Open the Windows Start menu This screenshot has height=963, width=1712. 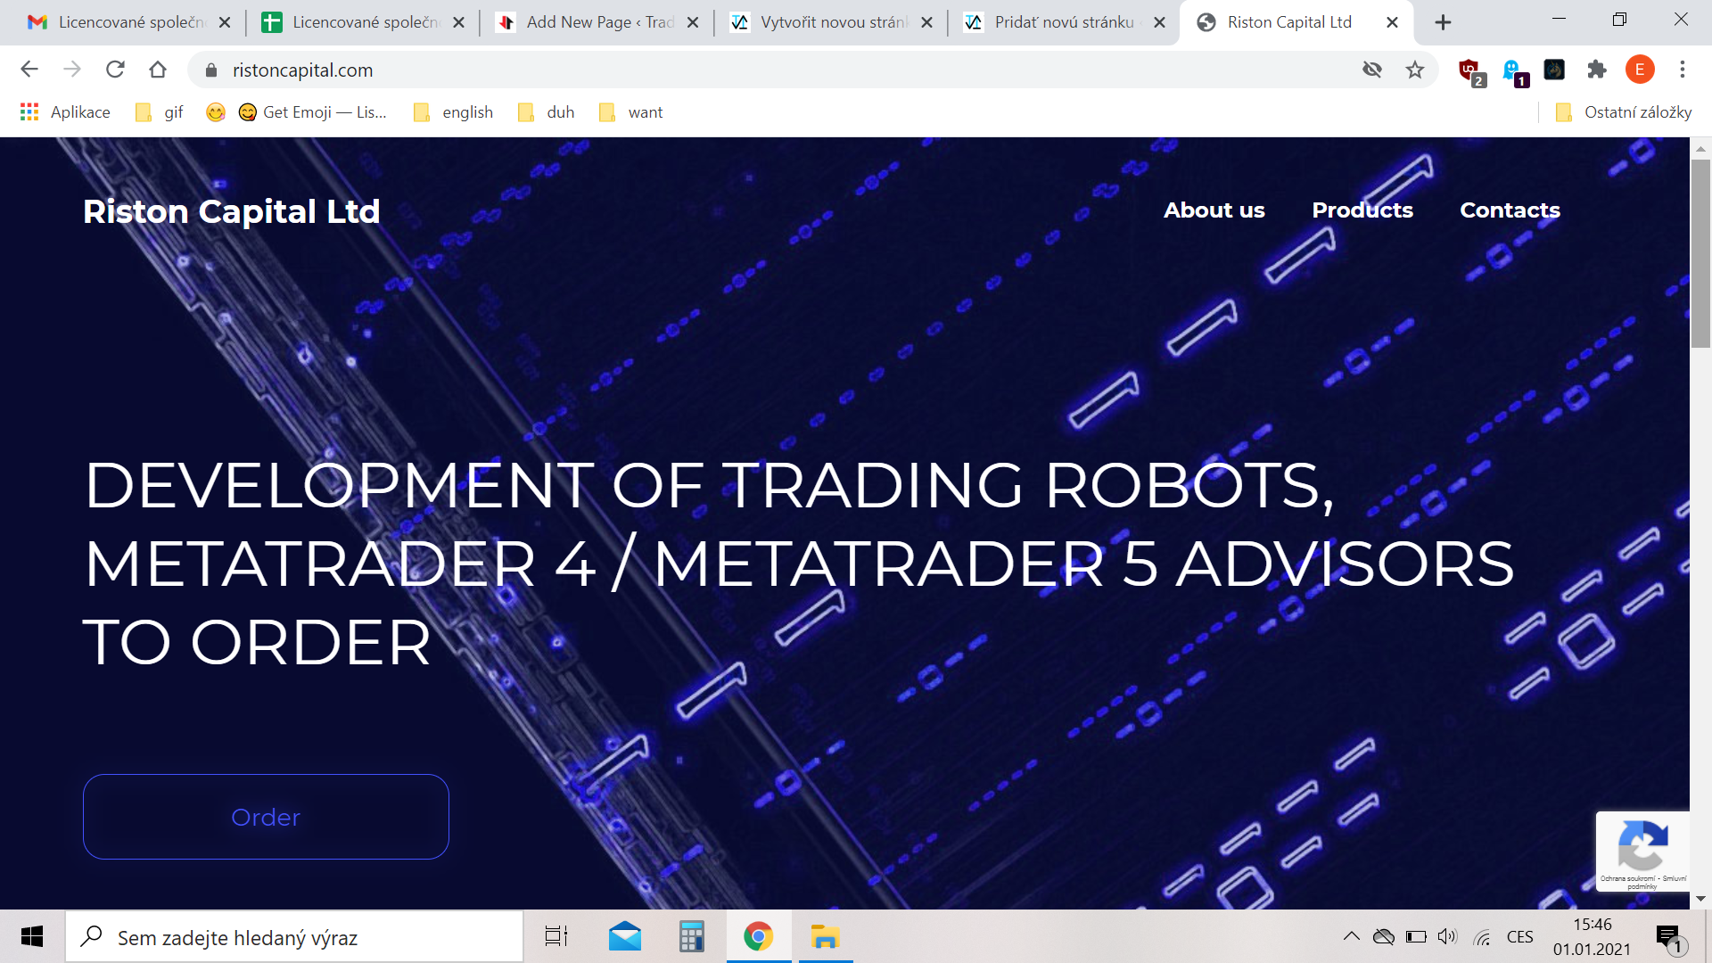pos(32,937)
